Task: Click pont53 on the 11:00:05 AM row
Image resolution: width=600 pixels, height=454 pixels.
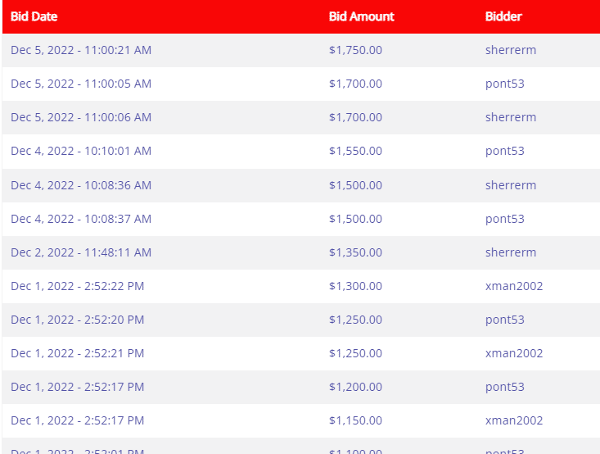Action: coord(505,84)
